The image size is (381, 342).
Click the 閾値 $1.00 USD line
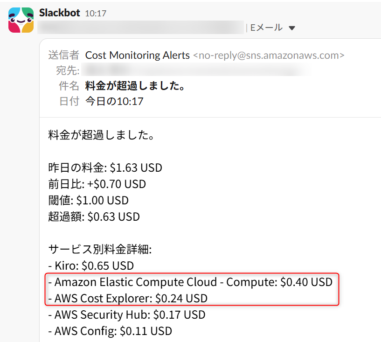pos(88,201)
